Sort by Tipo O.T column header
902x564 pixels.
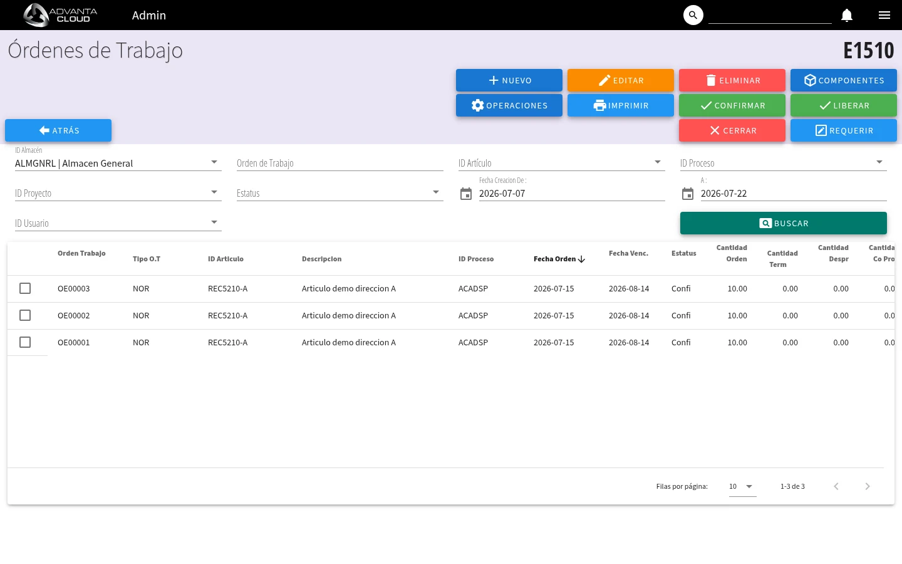click(x=147, y=259)
